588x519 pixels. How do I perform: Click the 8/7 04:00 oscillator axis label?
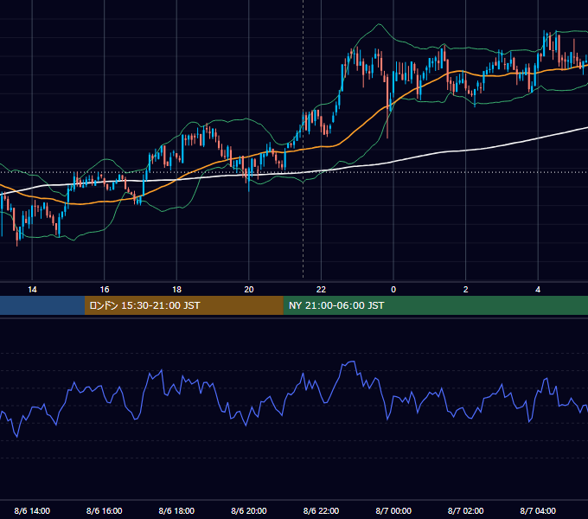coord(538,511)
